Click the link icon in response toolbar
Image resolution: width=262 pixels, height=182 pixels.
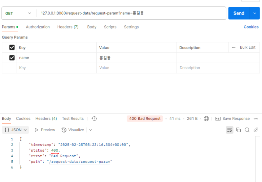coord(256,130)
